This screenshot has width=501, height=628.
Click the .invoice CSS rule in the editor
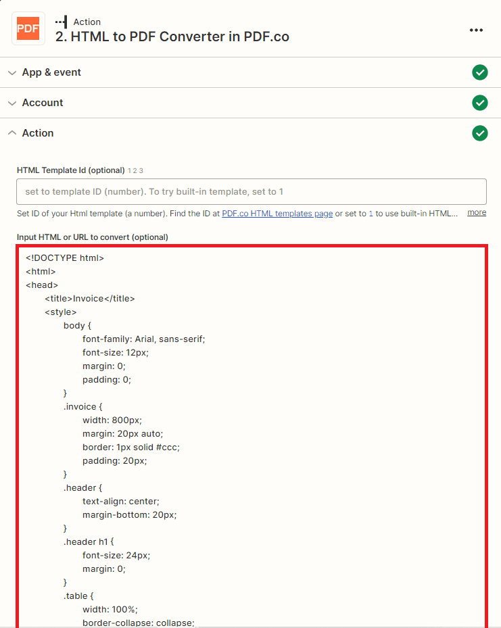point(82,406)
